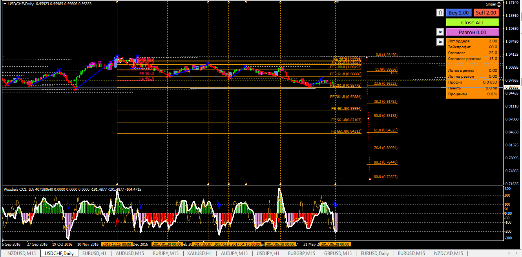This screenshot has height=257, width=522.
Task: Click the Лот ордера value 2.00
Action: click(493, 41)
